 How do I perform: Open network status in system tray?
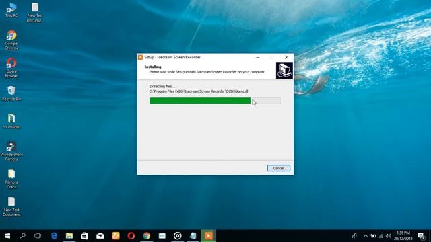pyautogui.click(x=381, y=236)
